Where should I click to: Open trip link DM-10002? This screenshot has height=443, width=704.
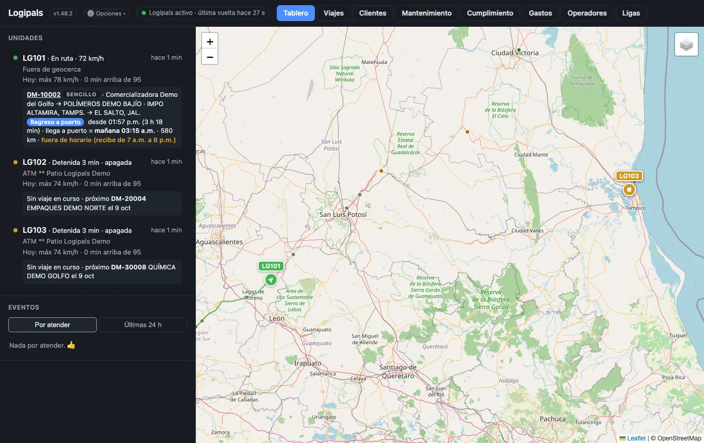[44, 95]
